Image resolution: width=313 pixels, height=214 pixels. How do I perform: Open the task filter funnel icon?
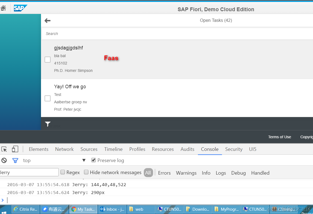point(48,124)
